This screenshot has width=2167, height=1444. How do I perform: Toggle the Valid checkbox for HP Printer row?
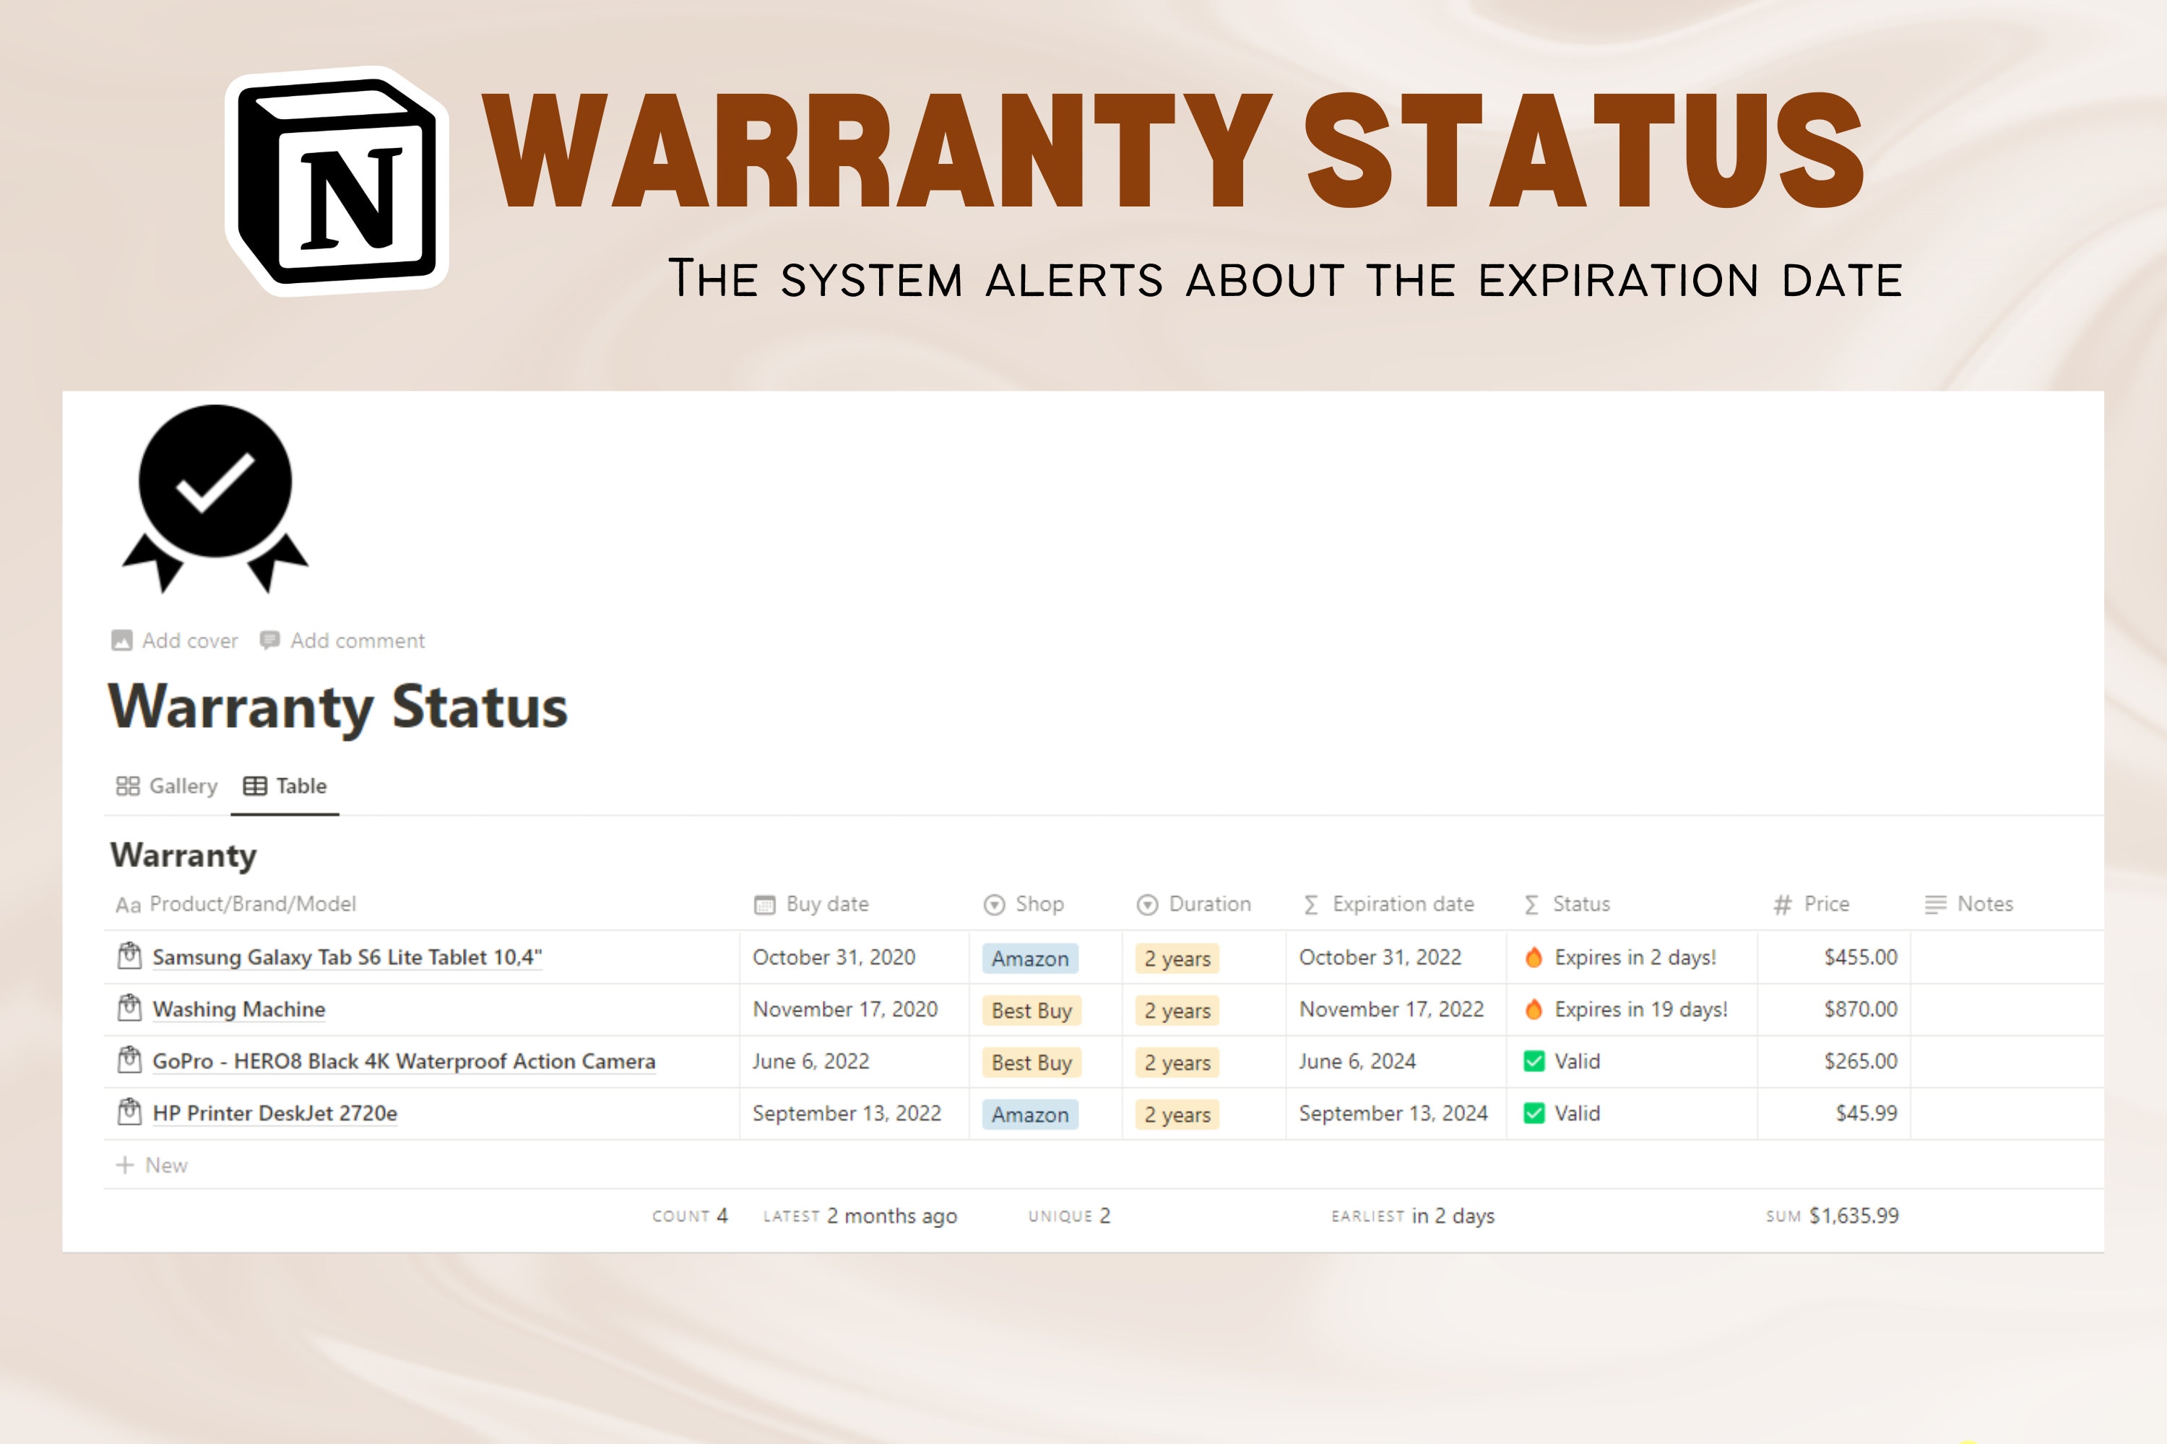tap(1533, 1113)
